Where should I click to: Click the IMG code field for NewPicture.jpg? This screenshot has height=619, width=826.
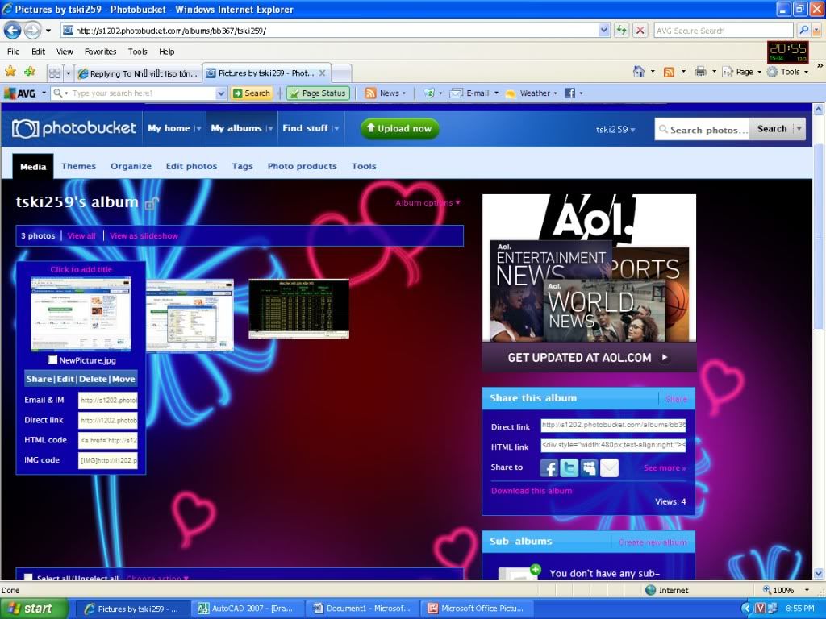pos(107,460)
